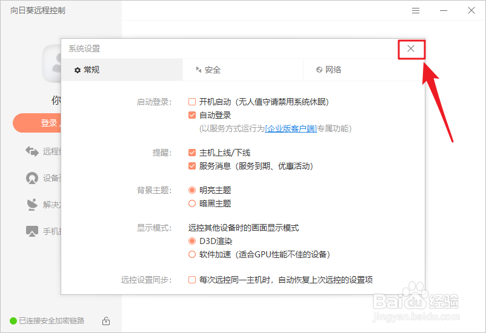486x333 pixels.
Task: Switch to the 网络 tab
Action: (364, 70)
